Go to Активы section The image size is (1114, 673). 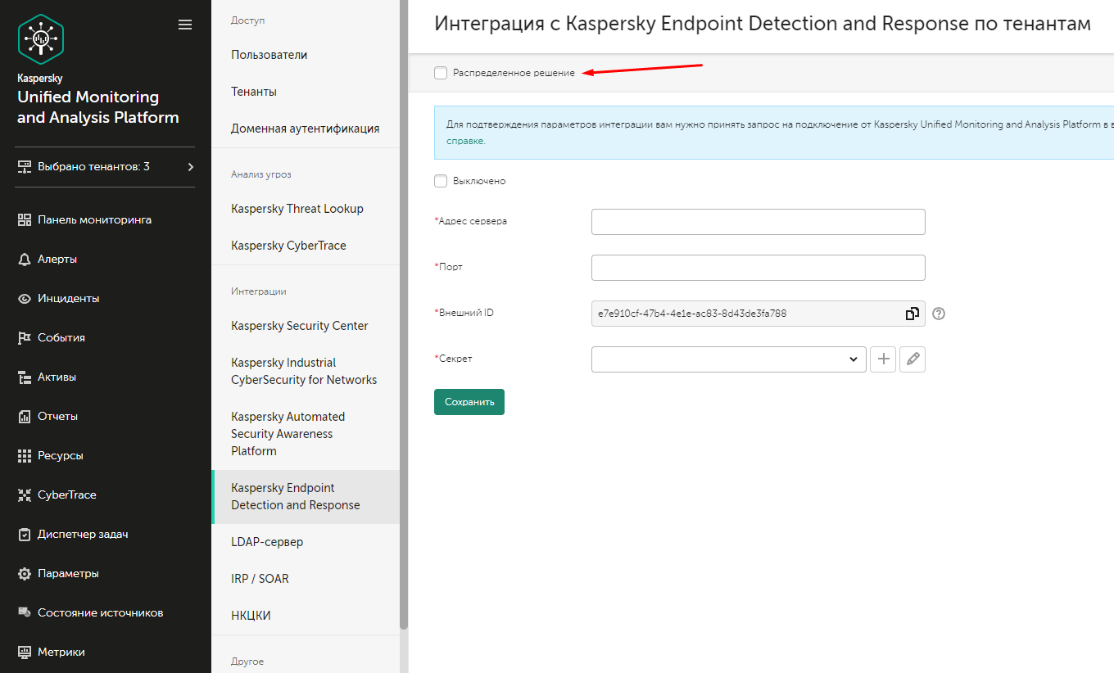57,377
